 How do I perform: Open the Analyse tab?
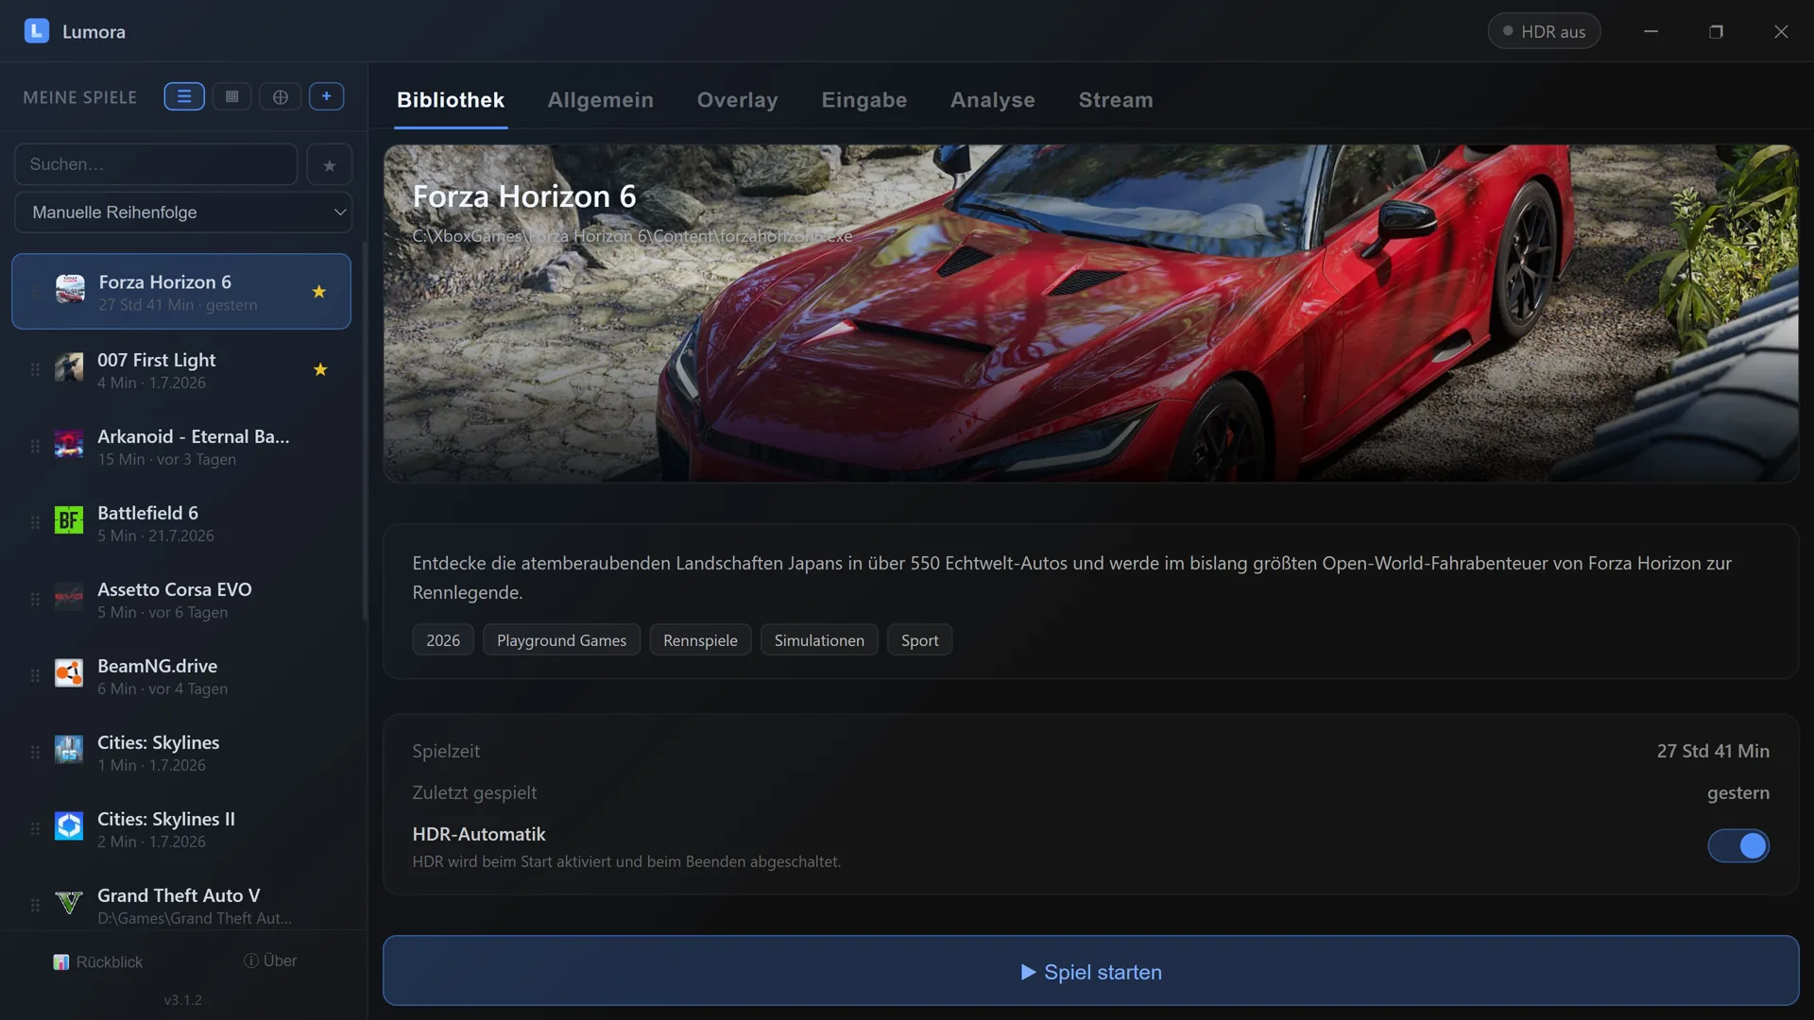click(993, 100)
